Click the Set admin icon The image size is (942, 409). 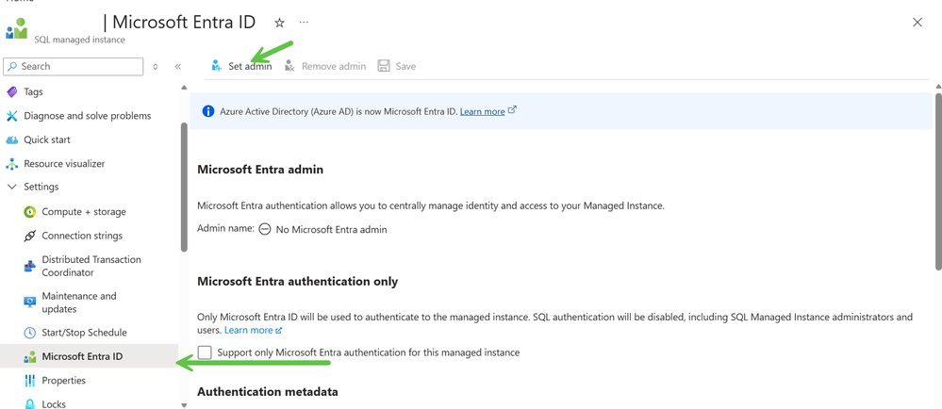[217, 66]
